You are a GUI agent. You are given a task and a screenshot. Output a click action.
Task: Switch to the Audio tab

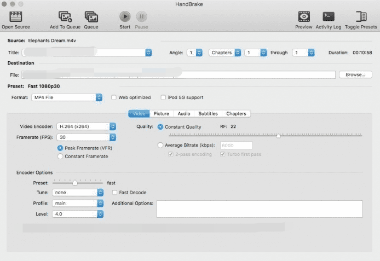point(184,114)
